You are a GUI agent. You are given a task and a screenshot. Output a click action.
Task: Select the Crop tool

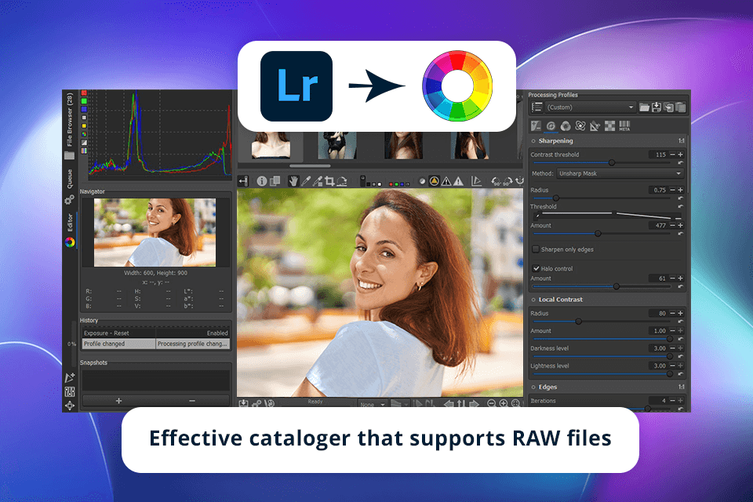329,181
